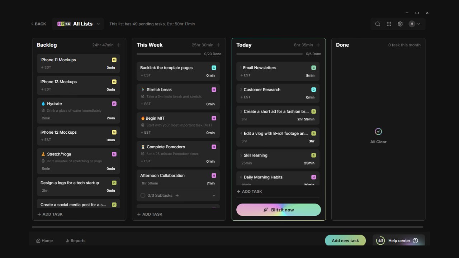Start Blitzit now button
Image resolution: width=459 pixels, height=258 pixels.
click(x=279, y=210)
